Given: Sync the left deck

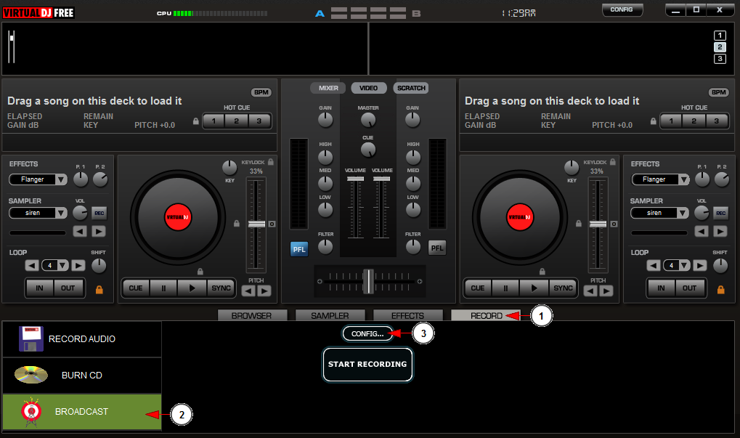Looking at the screenshot, I should [221, 288].
